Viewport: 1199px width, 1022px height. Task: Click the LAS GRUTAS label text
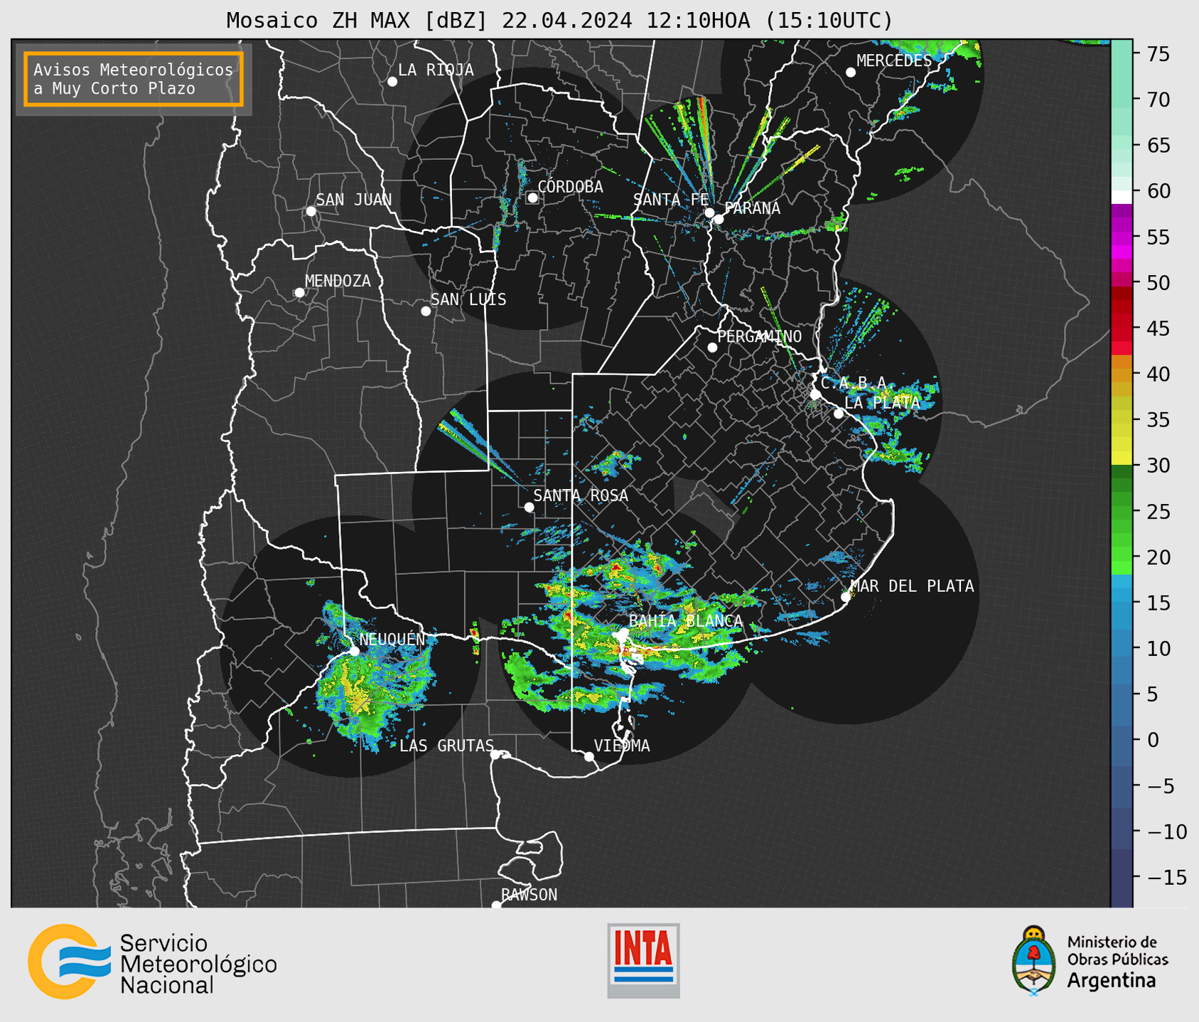pyautogui.click(x=446, y=746)
